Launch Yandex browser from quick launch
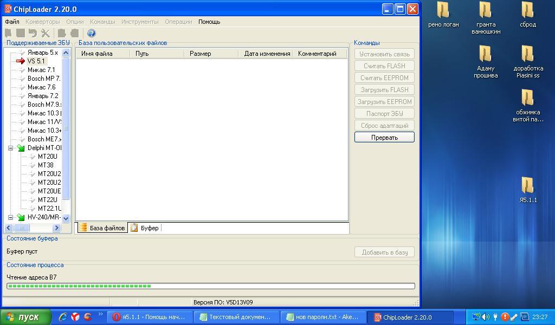The image size is (555, 325). click(75, 317)
